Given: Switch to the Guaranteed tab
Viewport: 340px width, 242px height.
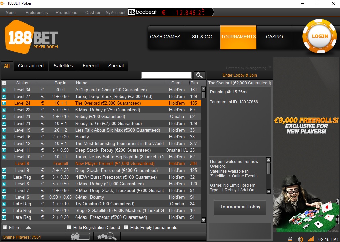Looking at the screenshot, I should [x=31, y=66].
